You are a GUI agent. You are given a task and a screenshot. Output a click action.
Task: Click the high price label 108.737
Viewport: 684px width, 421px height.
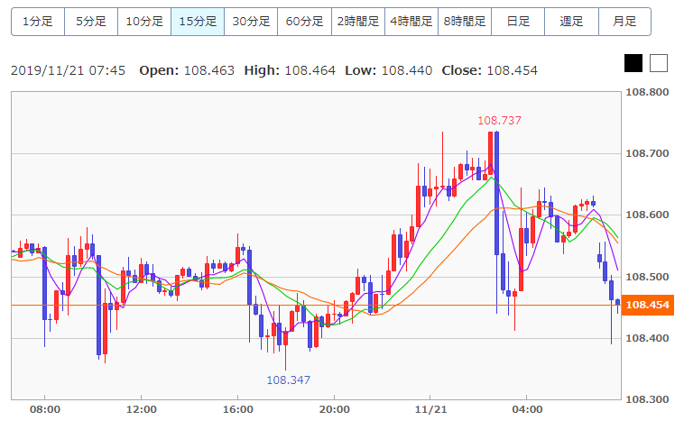pyautogui.click(x=500, y=121)
